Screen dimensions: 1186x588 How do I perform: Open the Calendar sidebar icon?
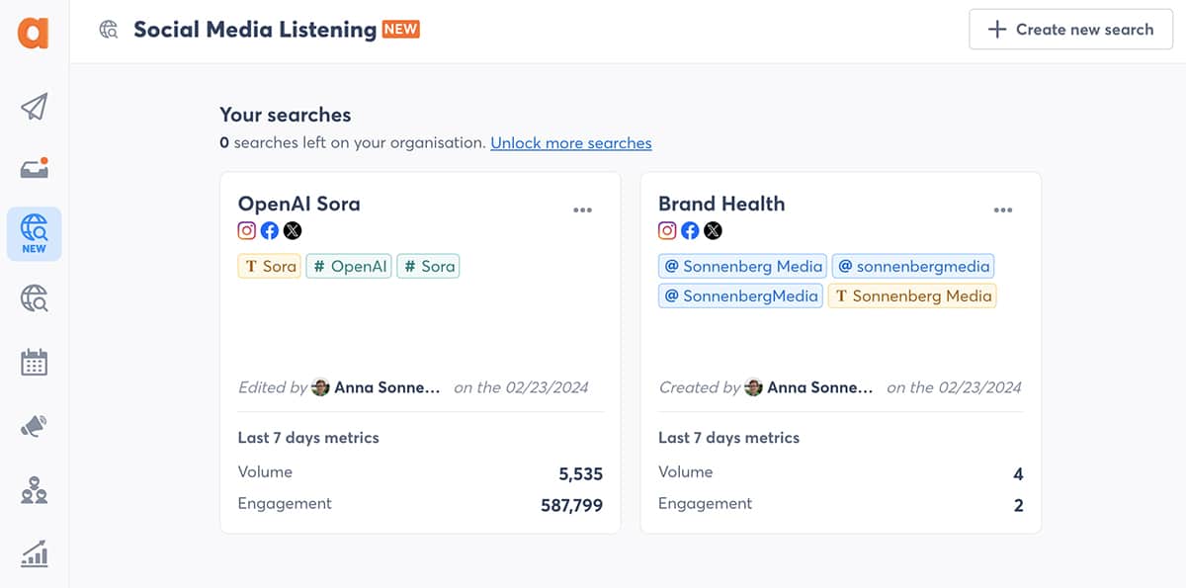click(34, 362)
